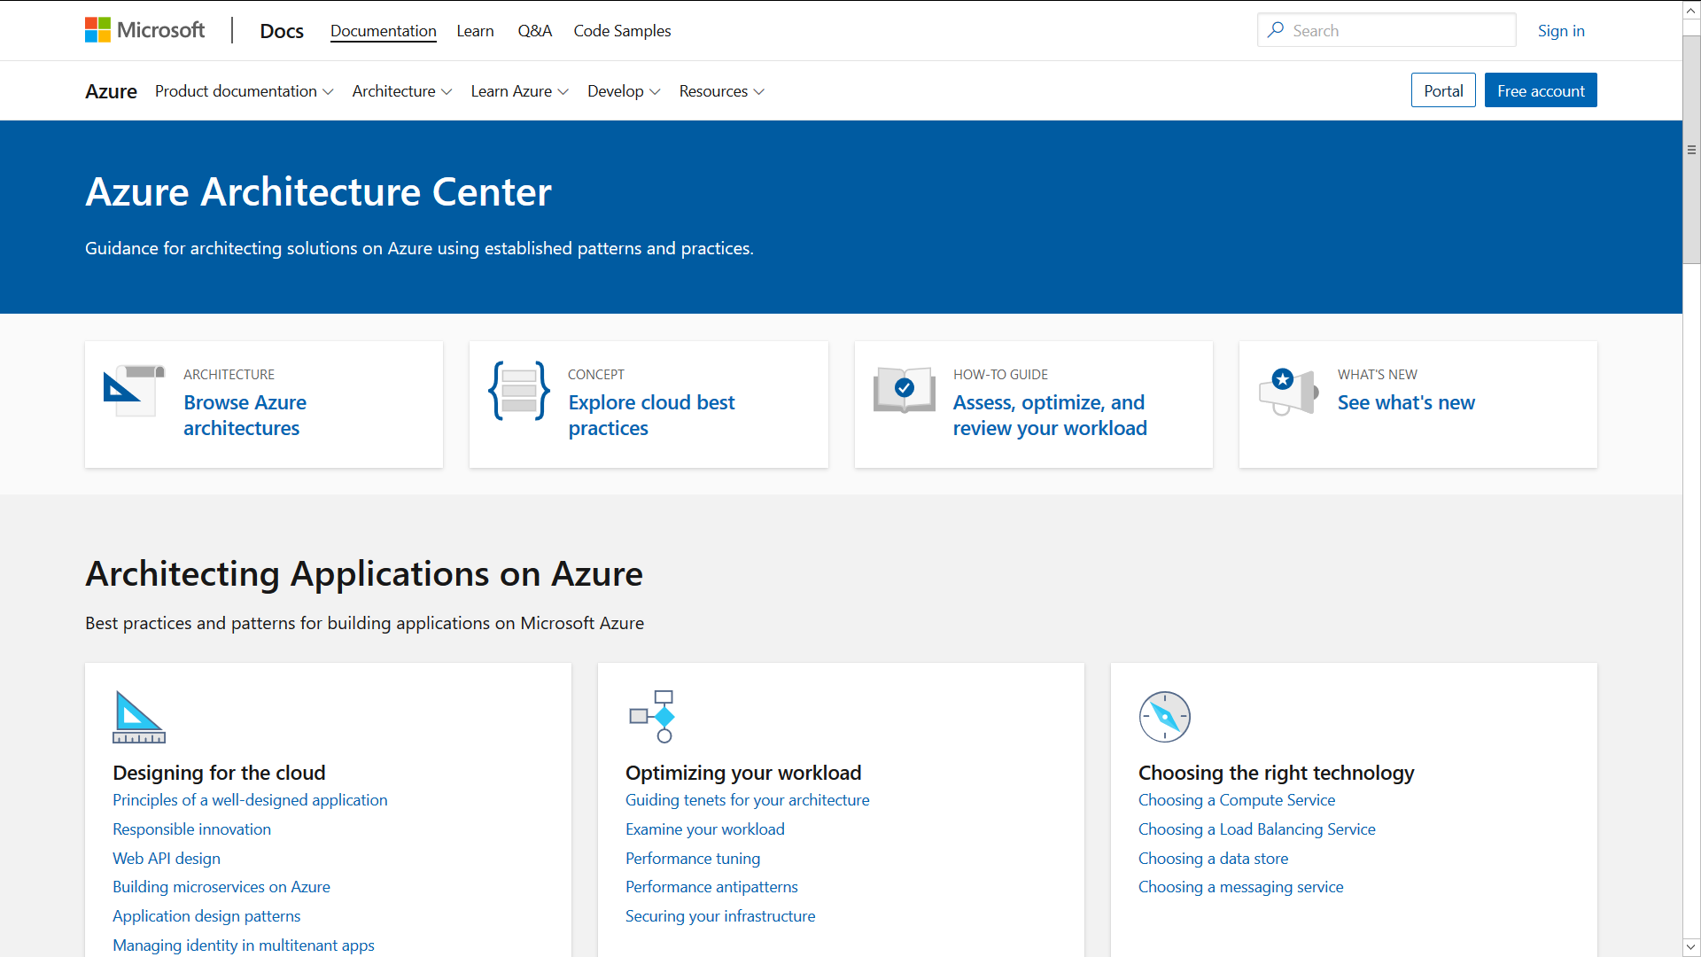1701x957 pixels.
Task: Open the Performance antipatterns link
Action: [711, 887]
